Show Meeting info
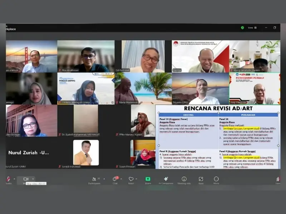 [184, 180]
